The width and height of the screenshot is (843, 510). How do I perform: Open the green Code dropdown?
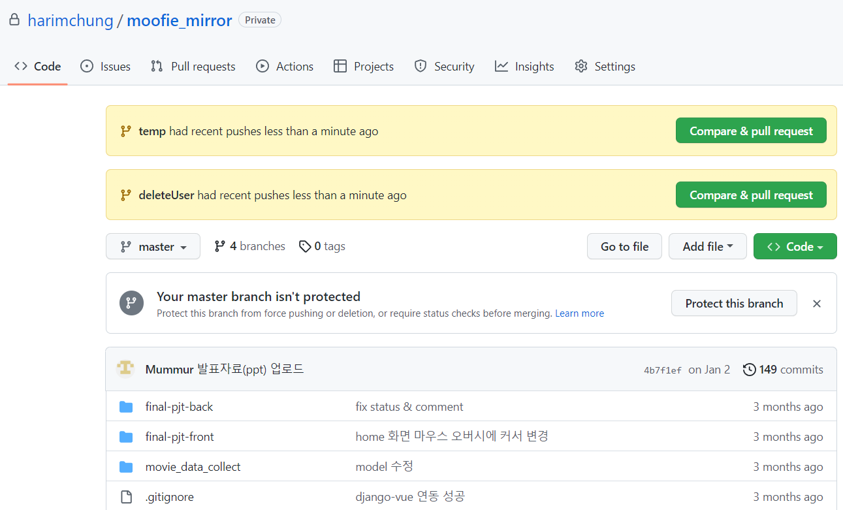tap(795, 246)
